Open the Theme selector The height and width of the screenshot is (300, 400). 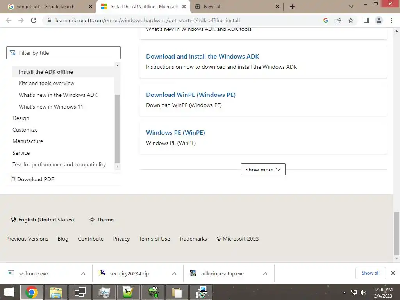[102, 220]
